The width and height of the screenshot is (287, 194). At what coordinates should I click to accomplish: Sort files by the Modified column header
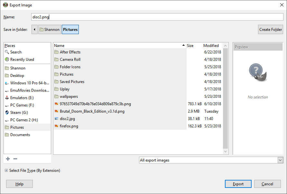212,46
